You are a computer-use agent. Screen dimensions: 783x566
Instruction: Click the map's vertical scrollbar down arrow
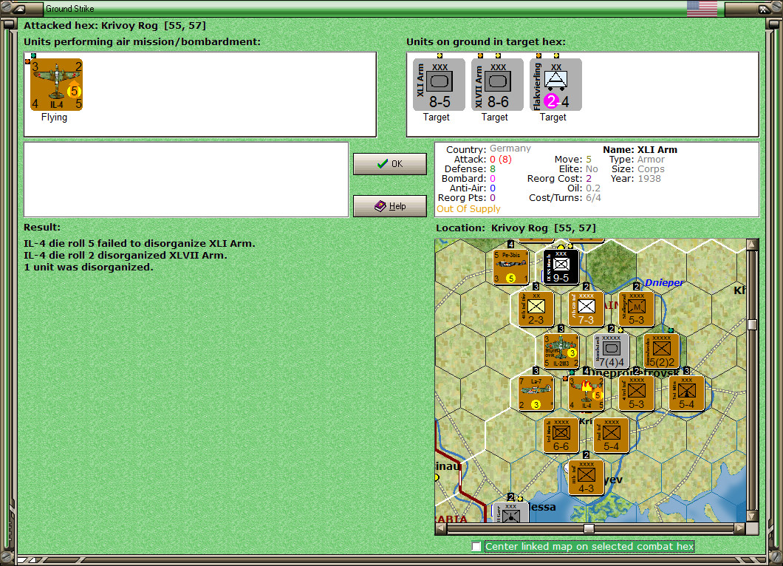coord(752,516)
